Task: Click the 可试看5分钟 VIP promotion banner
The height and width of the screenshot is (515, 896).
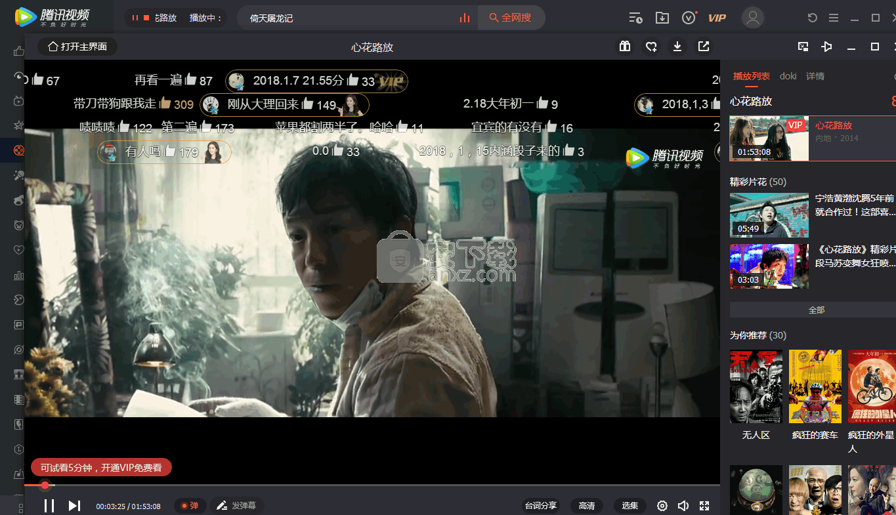Action: (x=101, y=468)
